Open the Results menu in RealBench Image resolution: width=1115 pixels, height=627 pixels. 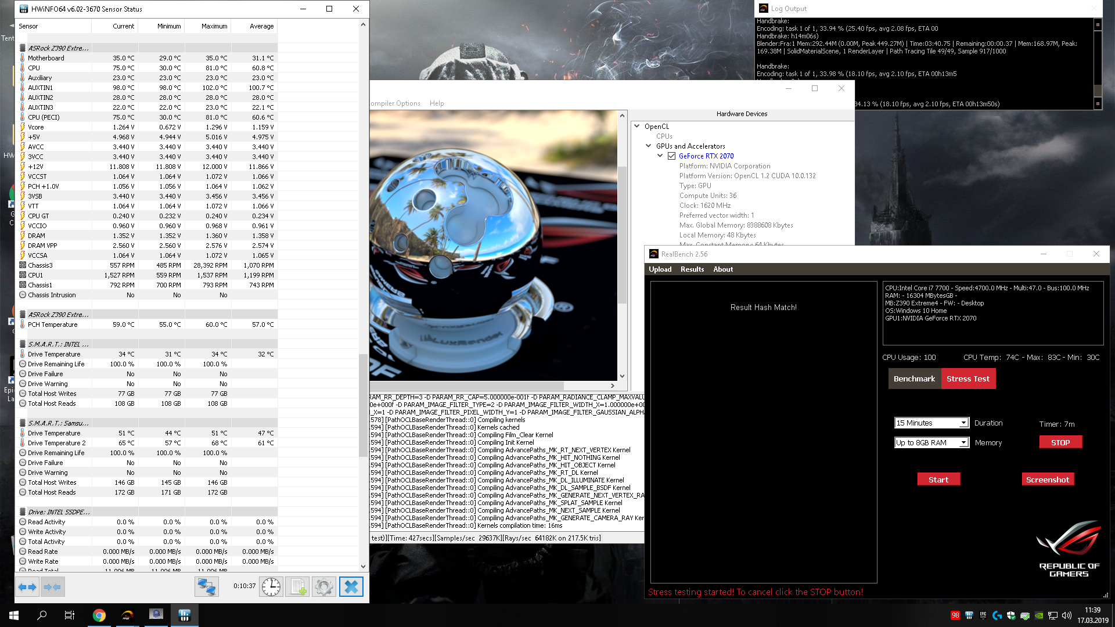(692, 269)
